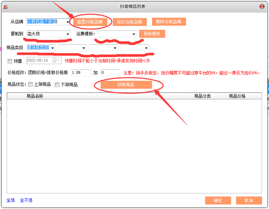Close the 抖音商品列表 dialog with red button
This screenshot has height=209, width=269.
tap(262, 7)
